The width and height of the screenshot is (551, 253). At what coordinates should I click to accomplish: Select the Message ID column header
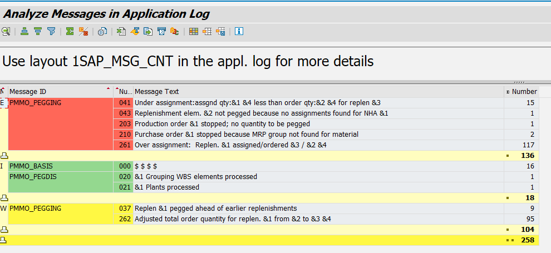click(x=61, y=92)
